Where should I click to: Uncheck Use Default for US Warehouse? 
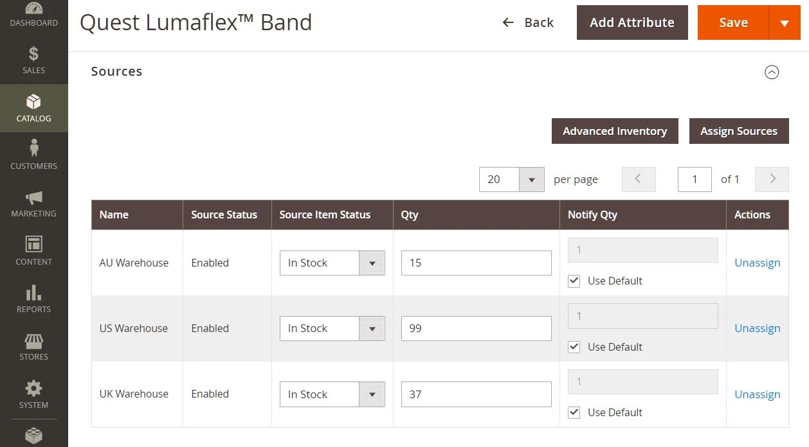click(x=574, y=347)
